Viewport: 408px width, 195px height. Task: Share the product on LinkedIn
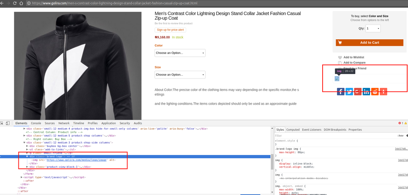click(x=366, y=92)
